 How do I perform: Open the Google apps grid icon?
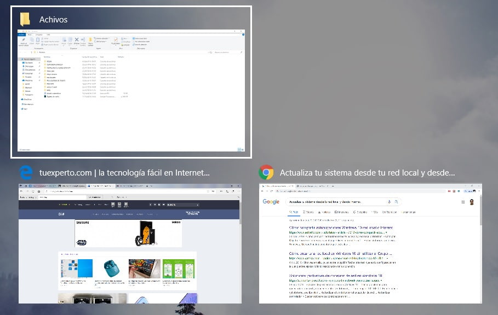(463, 202)
